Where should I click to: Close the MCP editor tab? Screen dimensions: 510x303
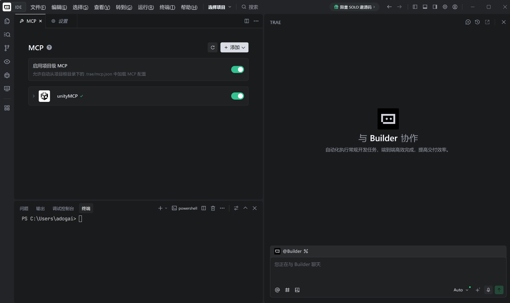pyautogui.click(x=40, y=21)
